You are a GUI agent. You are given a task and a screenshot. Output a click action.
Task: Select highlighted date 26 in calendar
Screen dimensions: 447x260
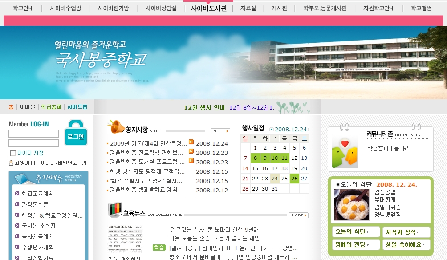(x=294, y=179)
